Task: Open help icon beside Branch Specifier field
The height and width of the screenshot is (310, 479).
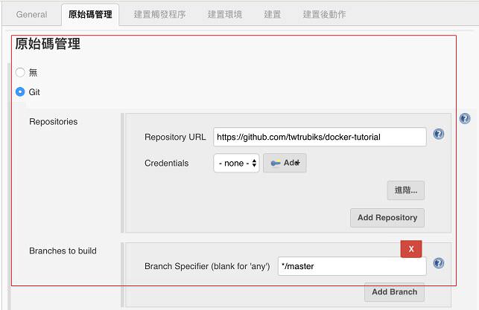Action: [438, 263]
